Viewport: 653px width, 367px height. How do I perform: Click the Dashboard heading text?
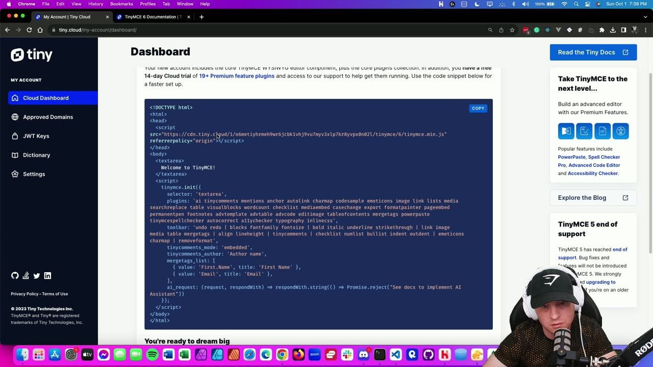160,51
